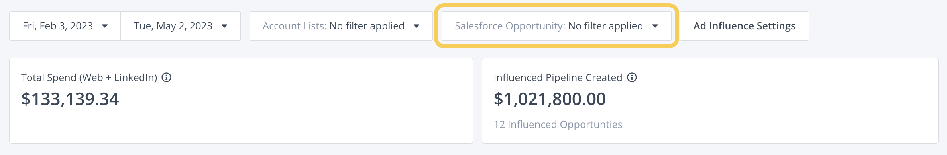Open the end date picker Tue, May 2, 2023
Image resolution: width=947 pixels, height=155 pixels.
point(181,26)
